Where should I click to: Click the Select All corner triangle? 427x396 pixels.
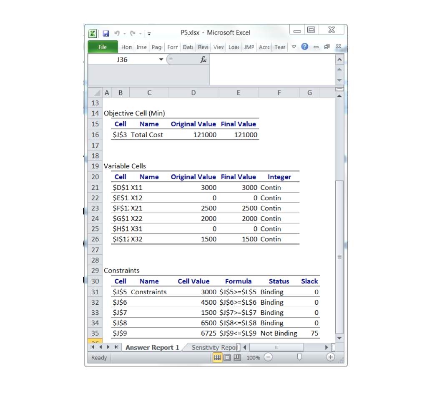pyautogui.click(x=95, y=93)
